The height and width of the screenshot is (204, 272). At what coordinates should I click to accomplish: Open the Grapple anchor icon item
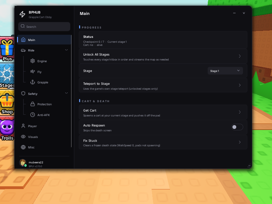click(33, 82)
